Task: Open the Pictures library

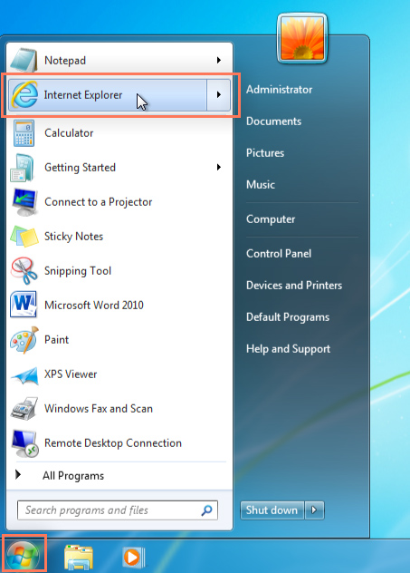Action: tap(265, 153)
